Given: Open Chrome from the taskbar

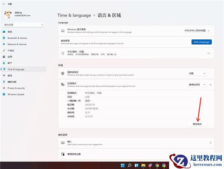Looking at the screenshot, I should point(157,165).
